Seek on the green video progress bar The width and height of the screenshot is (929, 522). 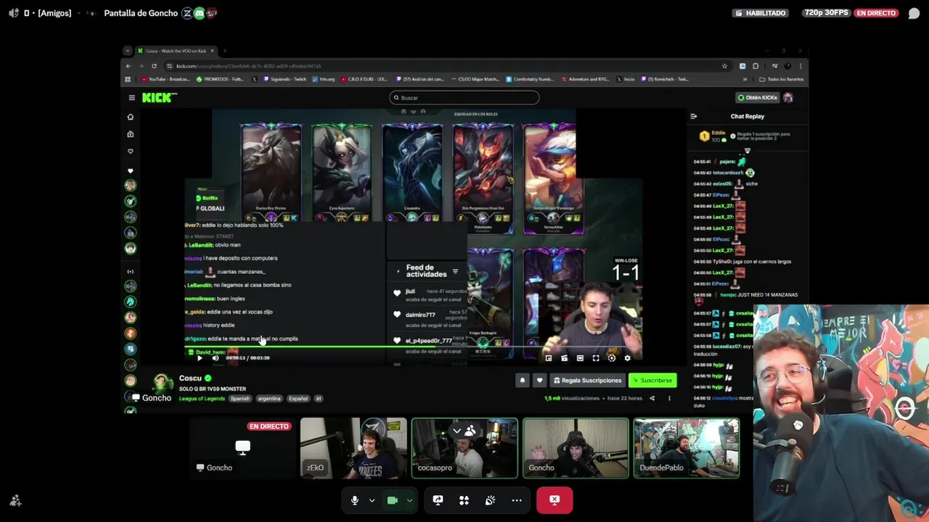click(413, 347)
